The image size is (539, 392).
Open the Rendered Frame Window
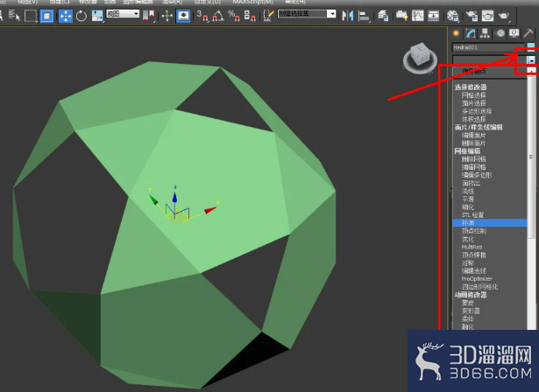coord(488,16)
